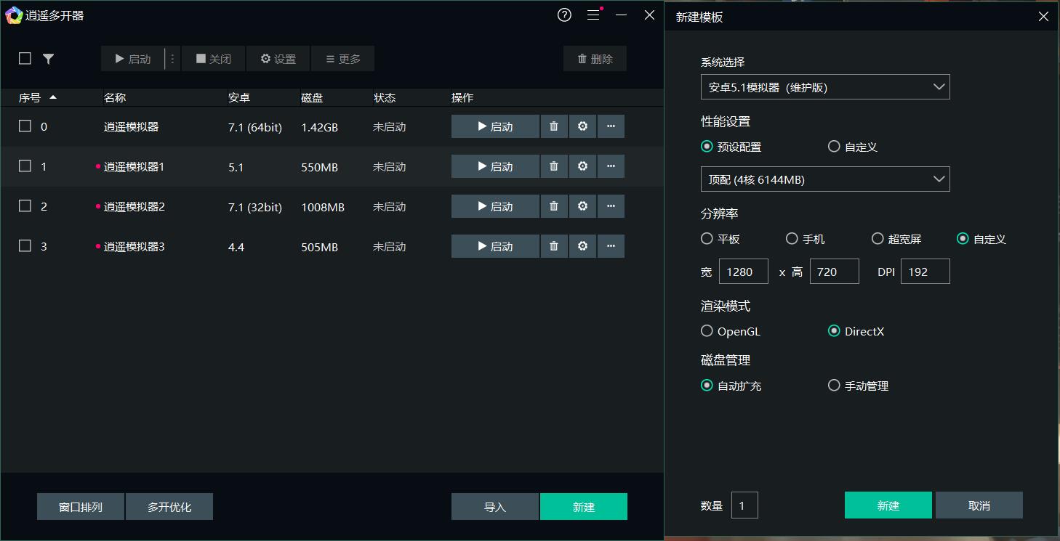Select the 自定义 performance radio button
The image size is (1060, 541).
point(834,147)
